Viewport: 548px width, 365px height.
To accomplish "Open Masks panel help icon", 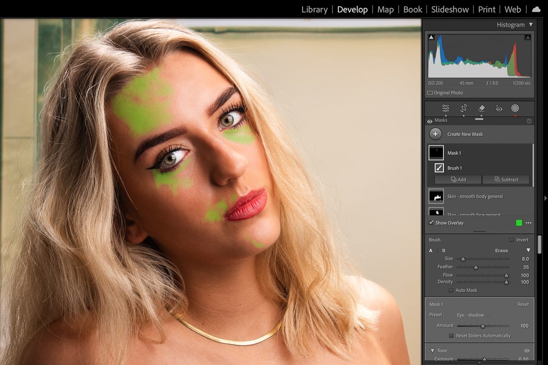I will pos(529,121).
